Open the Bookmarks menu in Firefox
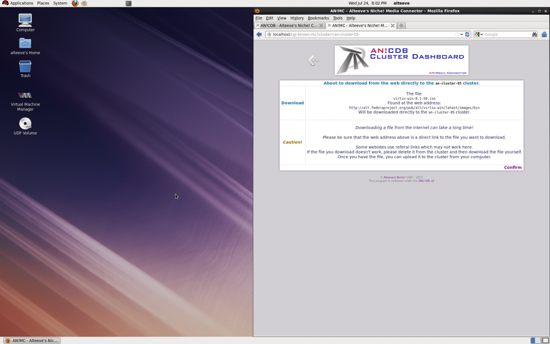Screen dimensions: 550x344 pos(318,18)
